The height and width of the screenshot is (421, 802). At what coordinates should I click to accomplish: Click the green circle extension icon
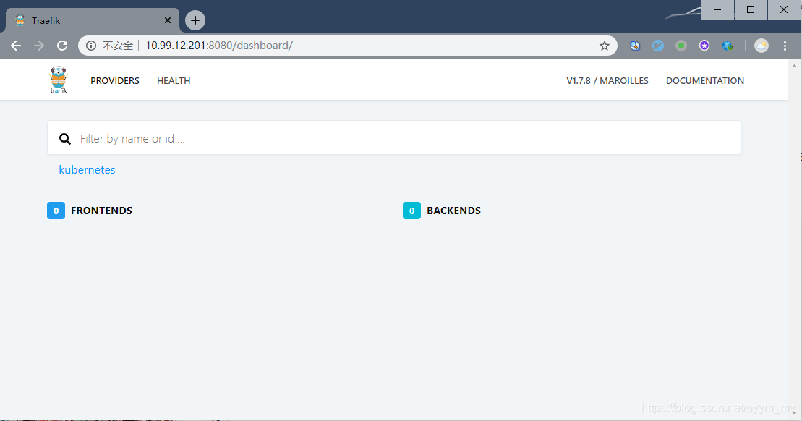(681, 46)
